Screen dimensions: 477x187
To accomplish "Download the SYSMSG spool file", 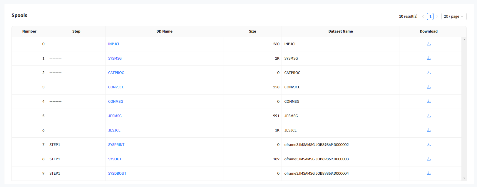I will pyautogui.click(x=429, y=58).
